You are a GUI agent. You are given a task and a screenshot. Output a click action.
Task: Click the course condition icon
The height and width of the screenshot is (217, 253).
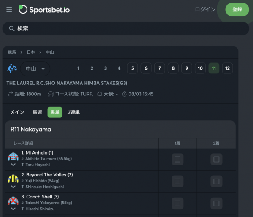coord(51,94)
